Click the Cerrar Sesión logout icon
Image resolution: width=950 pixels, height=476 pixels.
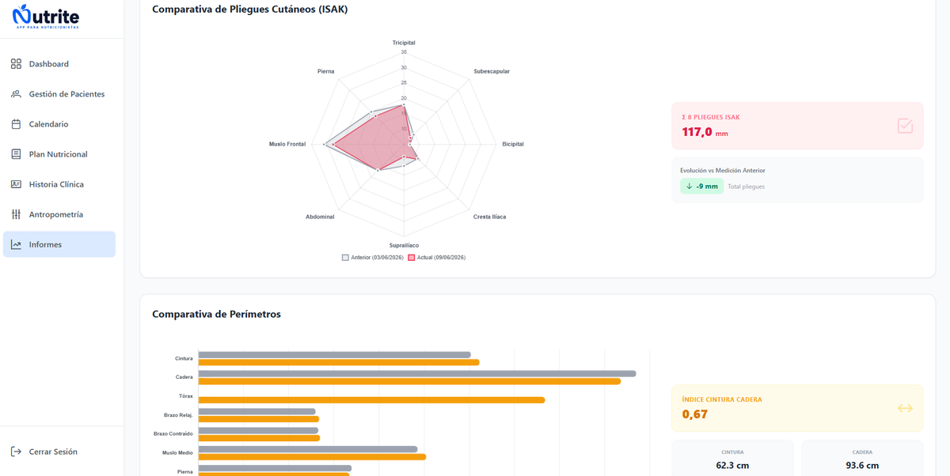pyautogui.click(x=16, y=451)
